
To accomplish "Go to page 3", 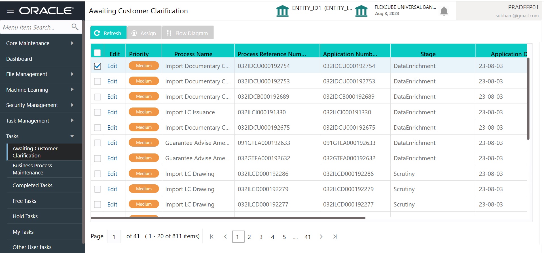I will pyautogui.click(x=261, y=237).
